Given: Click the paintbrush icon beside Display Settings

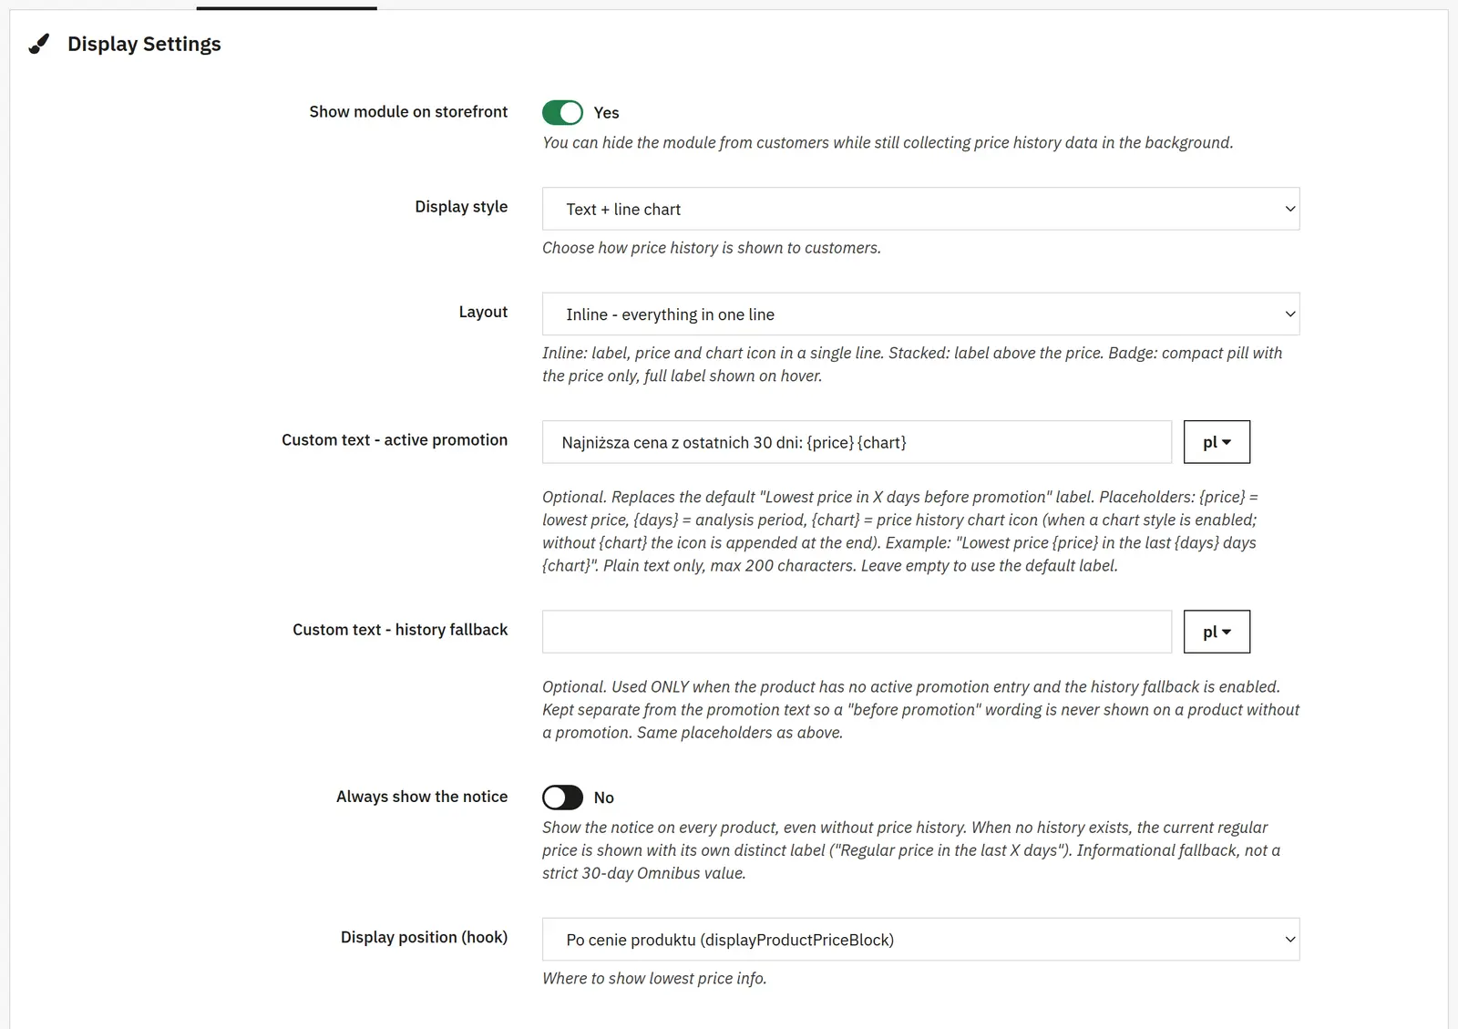Looking at the screenshot, I should pyautogui.click(x=39, y=44).
